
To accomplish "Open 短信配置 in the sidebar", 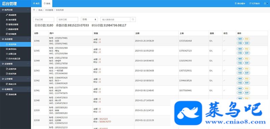I will click(x=11, y=34).
